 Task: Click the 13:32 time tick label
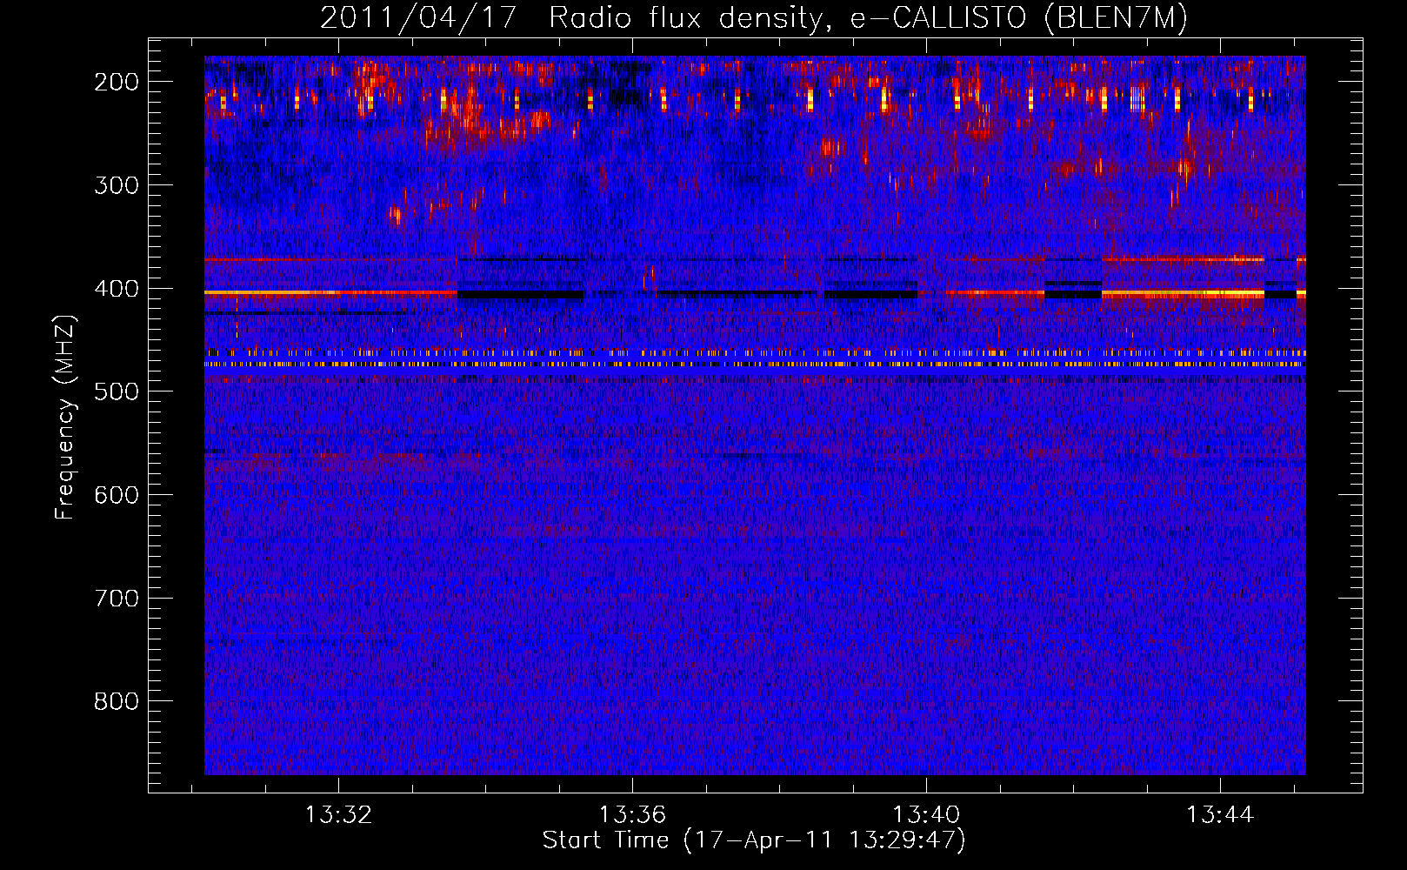[338, 814]
